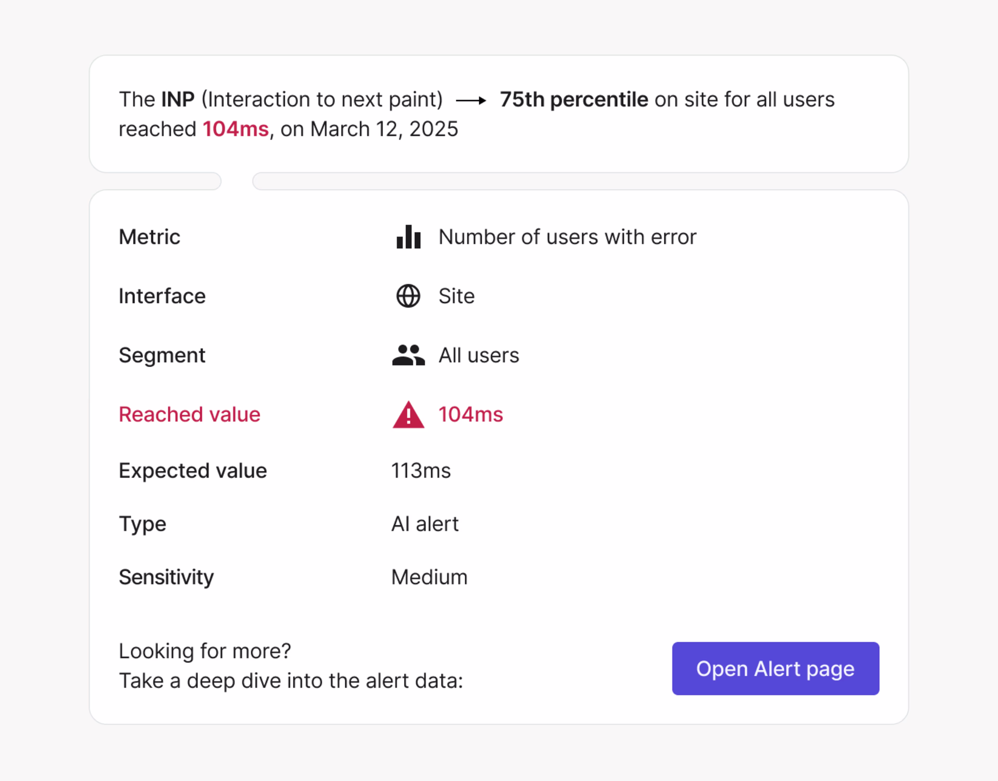Click the people icon beside All users
Viewport: 998px width, 781px height.
(408, 355)
